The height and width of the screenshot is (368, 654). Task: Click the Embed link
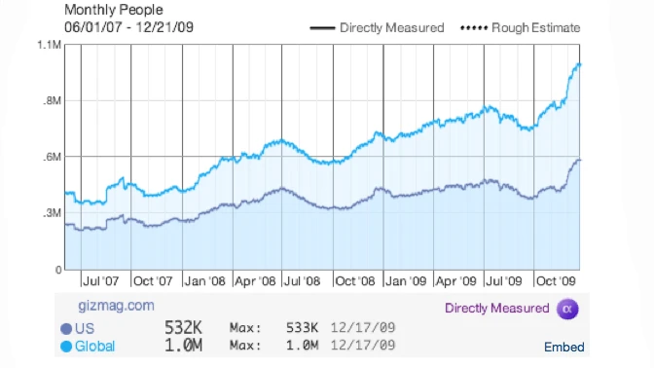563,347
